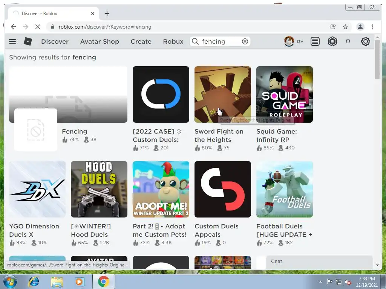Image resolution: width=386 pixels, height=289 pixels.
Task: Click the Chrome taskbar icon
Action: 103,281
